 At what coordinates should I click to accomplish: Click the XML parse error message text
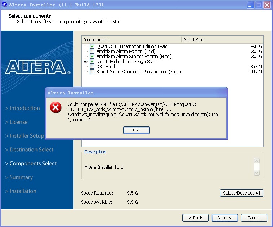coord(143,112)
